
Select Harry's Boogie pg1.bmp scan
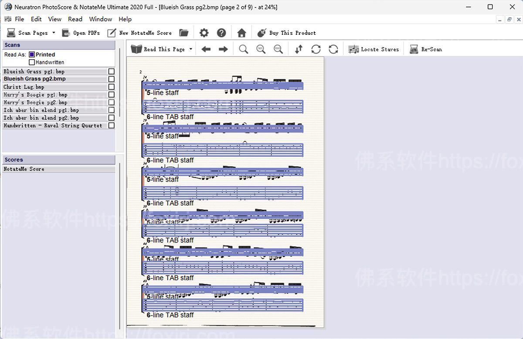tap(35, 95)
